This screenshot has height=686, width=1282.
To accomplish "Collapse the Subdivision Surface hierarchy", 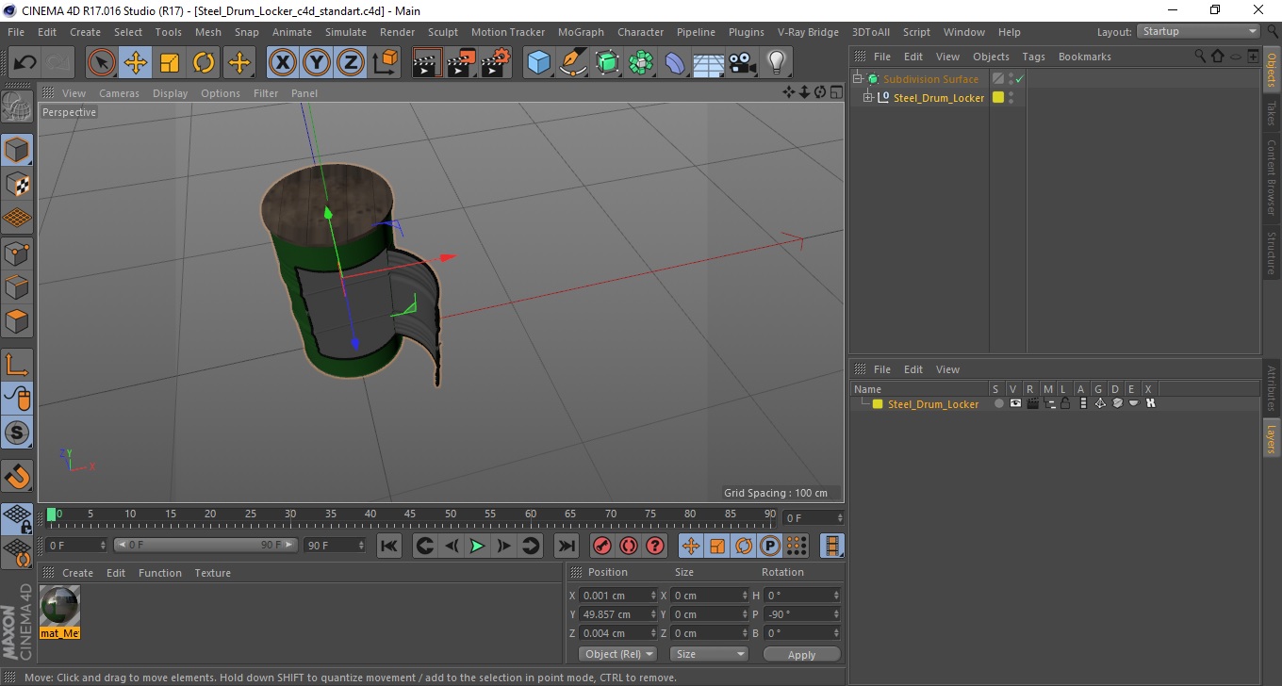I will pyautogui.click(x=858, y=79).
